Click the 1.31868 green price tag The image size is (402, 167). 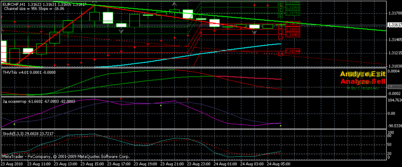[293, 8]
